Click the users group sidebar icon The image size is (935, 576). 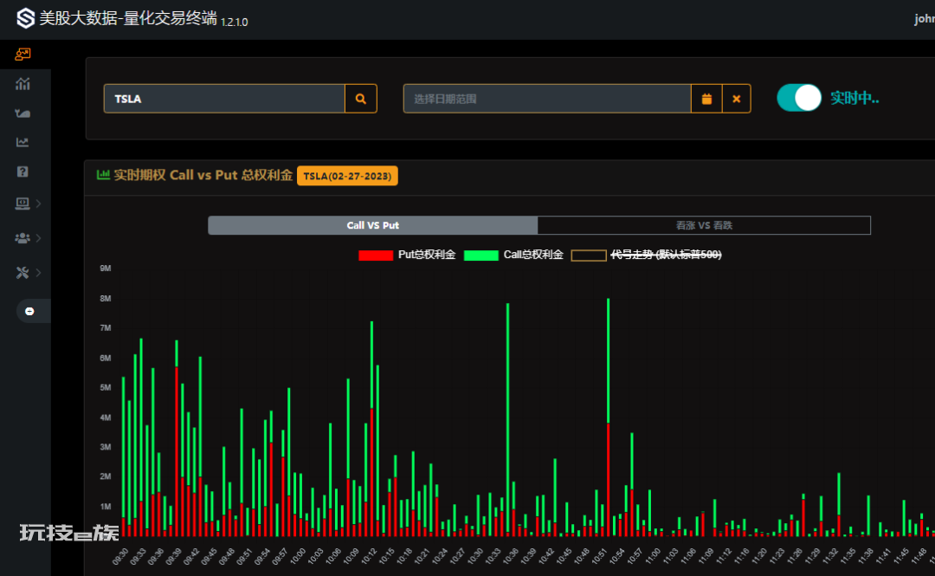coord(23,238)
